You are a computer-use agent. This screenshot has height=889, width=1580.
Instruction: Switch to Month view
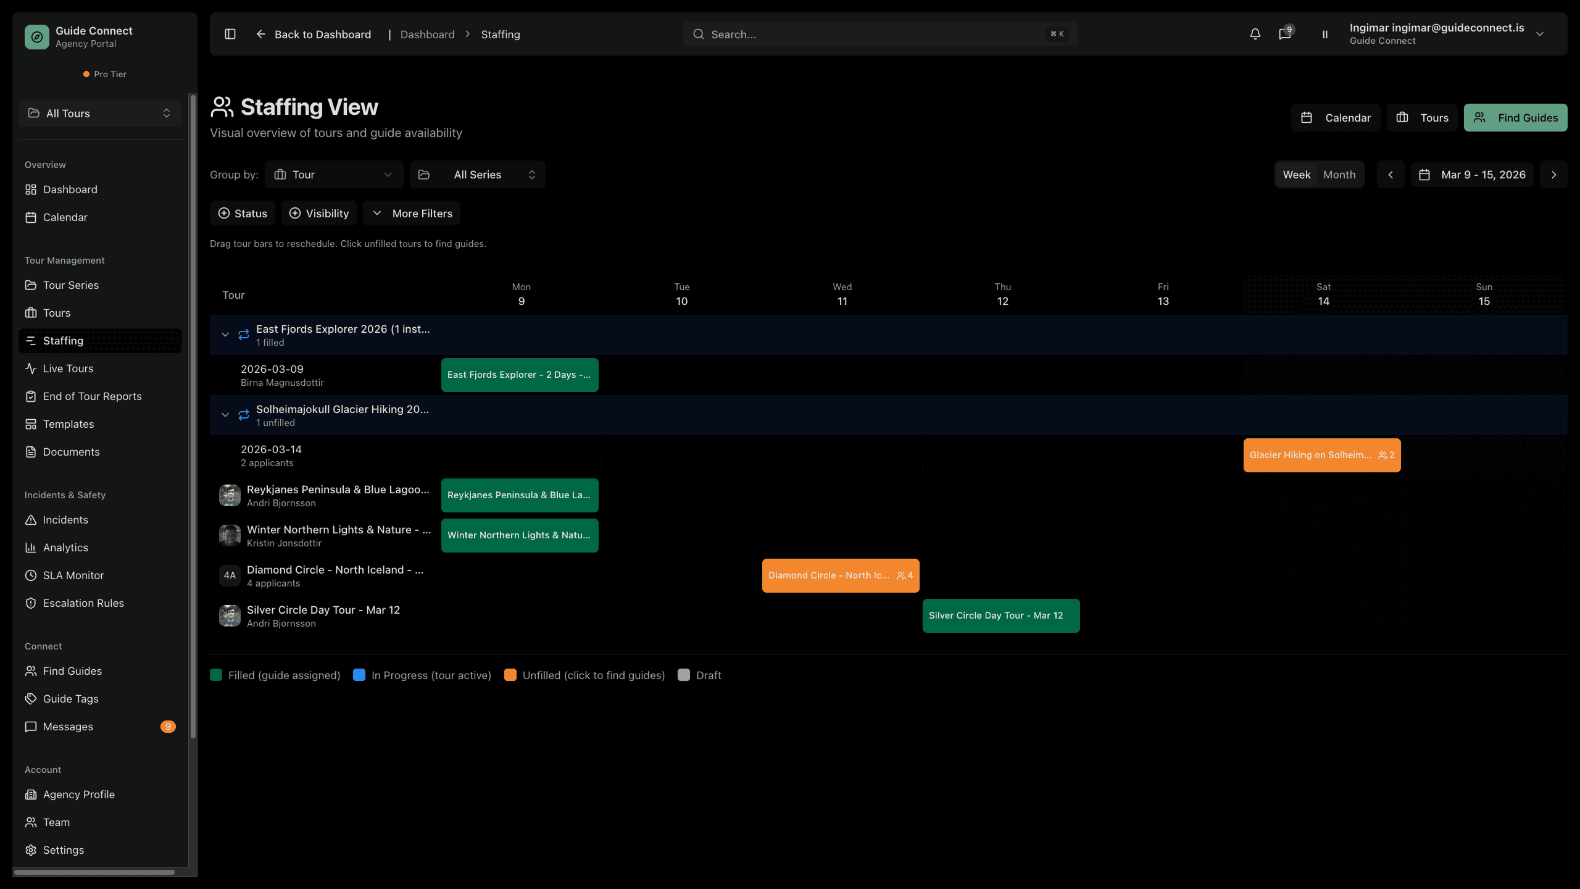coord(1340,174)
